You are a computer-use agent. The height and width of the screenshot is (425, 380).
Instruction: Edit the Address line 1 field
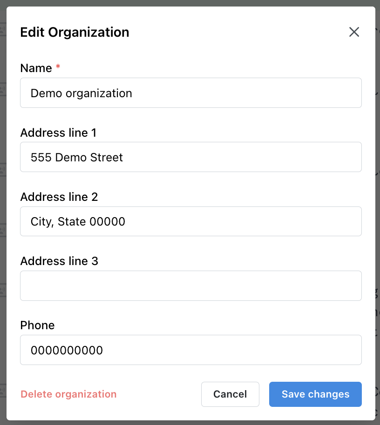[x=191, y=157]
